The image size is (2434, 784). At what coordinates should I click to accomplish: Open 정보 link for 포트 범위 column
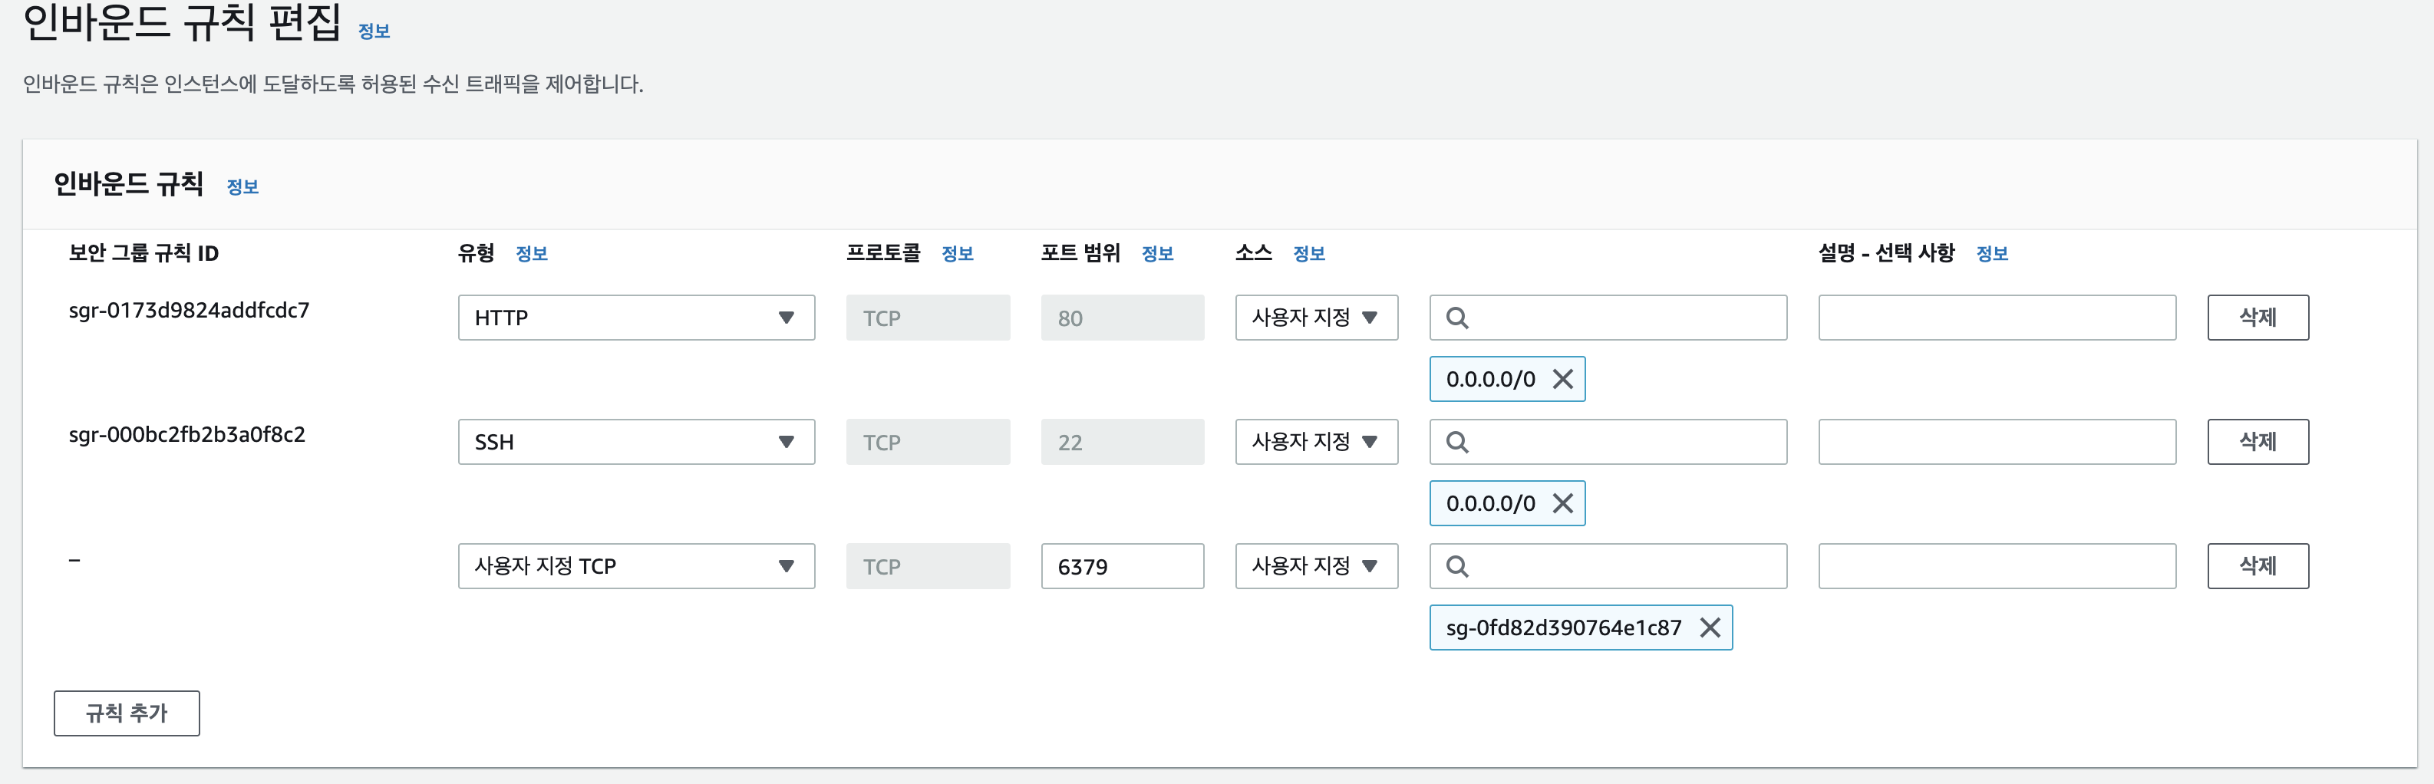pos(1157,253)
